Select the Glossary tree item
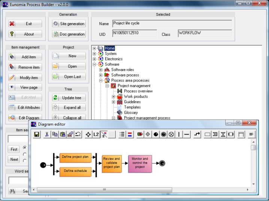Screen dimensions: 269x201 click(131, 112)
